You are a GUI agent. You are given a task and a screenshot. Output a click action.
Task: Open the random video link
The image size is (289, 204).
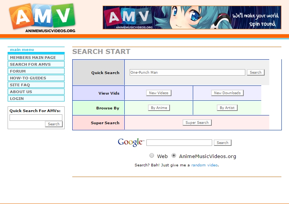(x=205, y=165)
